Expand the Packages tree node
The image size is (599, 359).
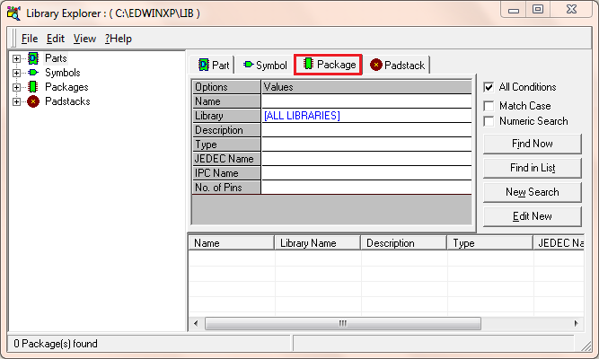pyautogui.click(x=16, y=87)
